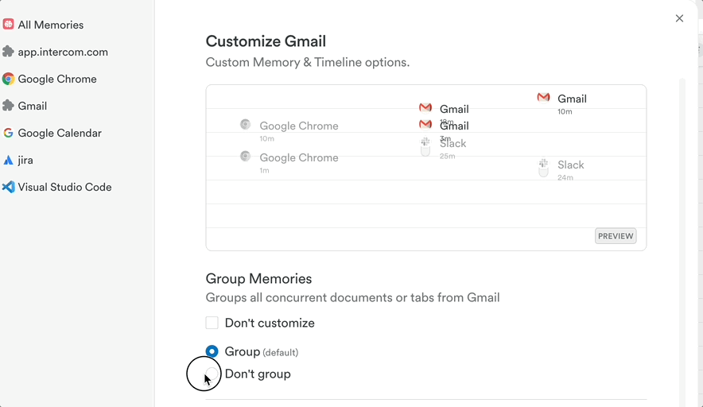Click the dialog's vertical scrollbar
This screenshot has width=703, height=407.
point(682,238)
